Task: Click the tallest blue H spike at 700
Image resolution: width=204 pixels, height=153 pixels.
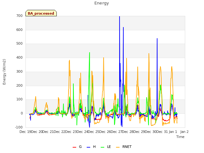Action: click(x=120, y=17)
